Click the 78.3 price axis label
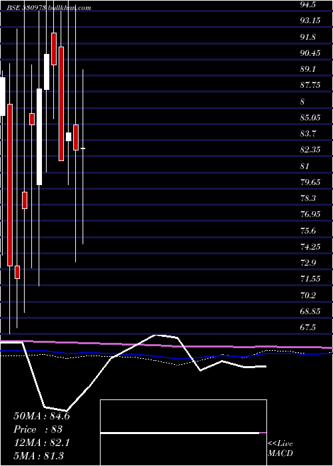 (x=308, y=198)
